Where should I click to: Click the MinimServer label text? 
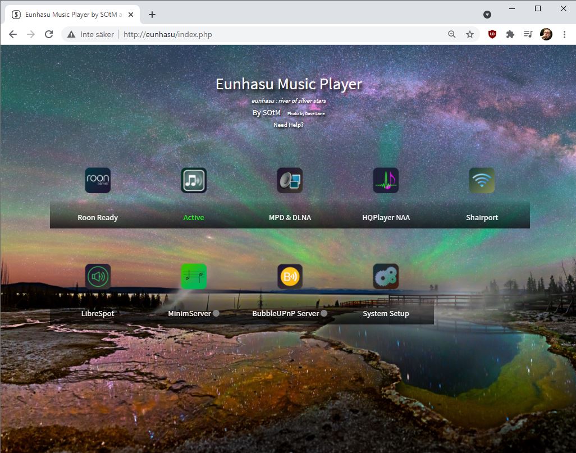pos(189,313)
